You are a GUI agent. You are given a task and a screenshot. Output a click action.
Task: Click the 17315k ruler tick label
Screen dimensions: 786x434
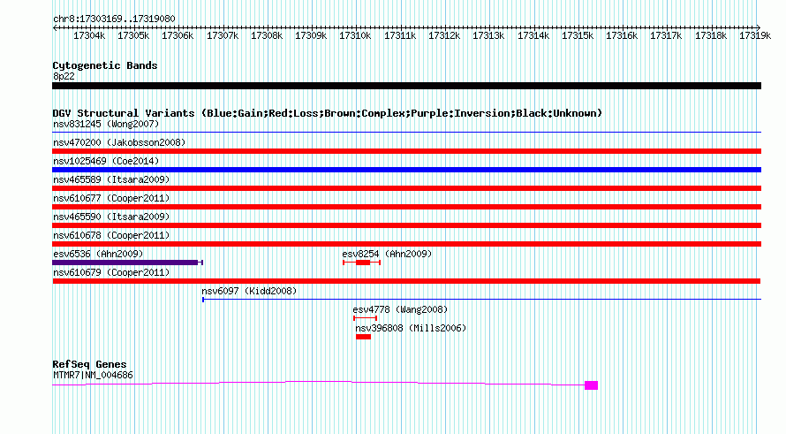click(x=578, y=36)
